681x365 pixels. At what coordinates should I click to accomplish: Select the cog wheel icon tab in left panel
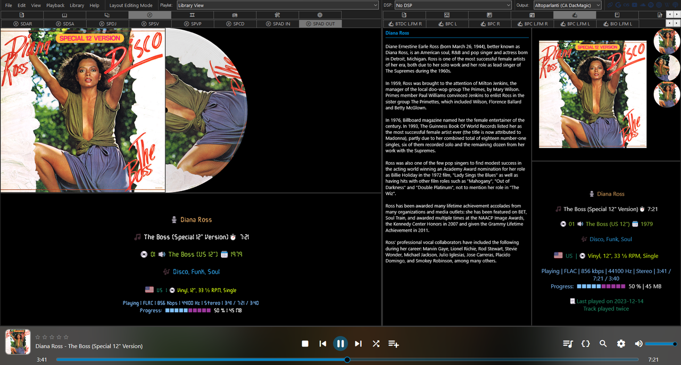(x=320, y=15)
